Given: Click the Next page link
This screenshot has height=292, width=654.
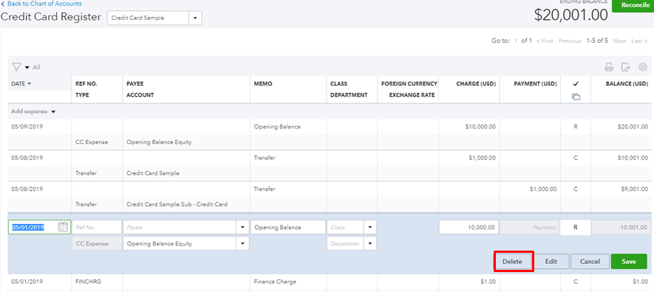Looking at the screenshot, I should point(619,41).
